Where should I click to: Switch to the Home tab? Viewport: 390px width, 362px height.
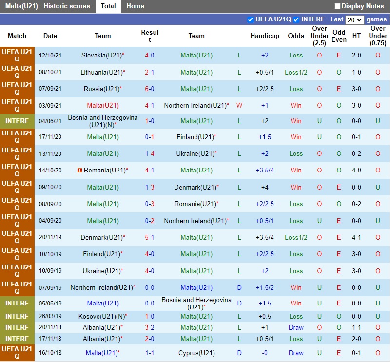coord(135,6)
